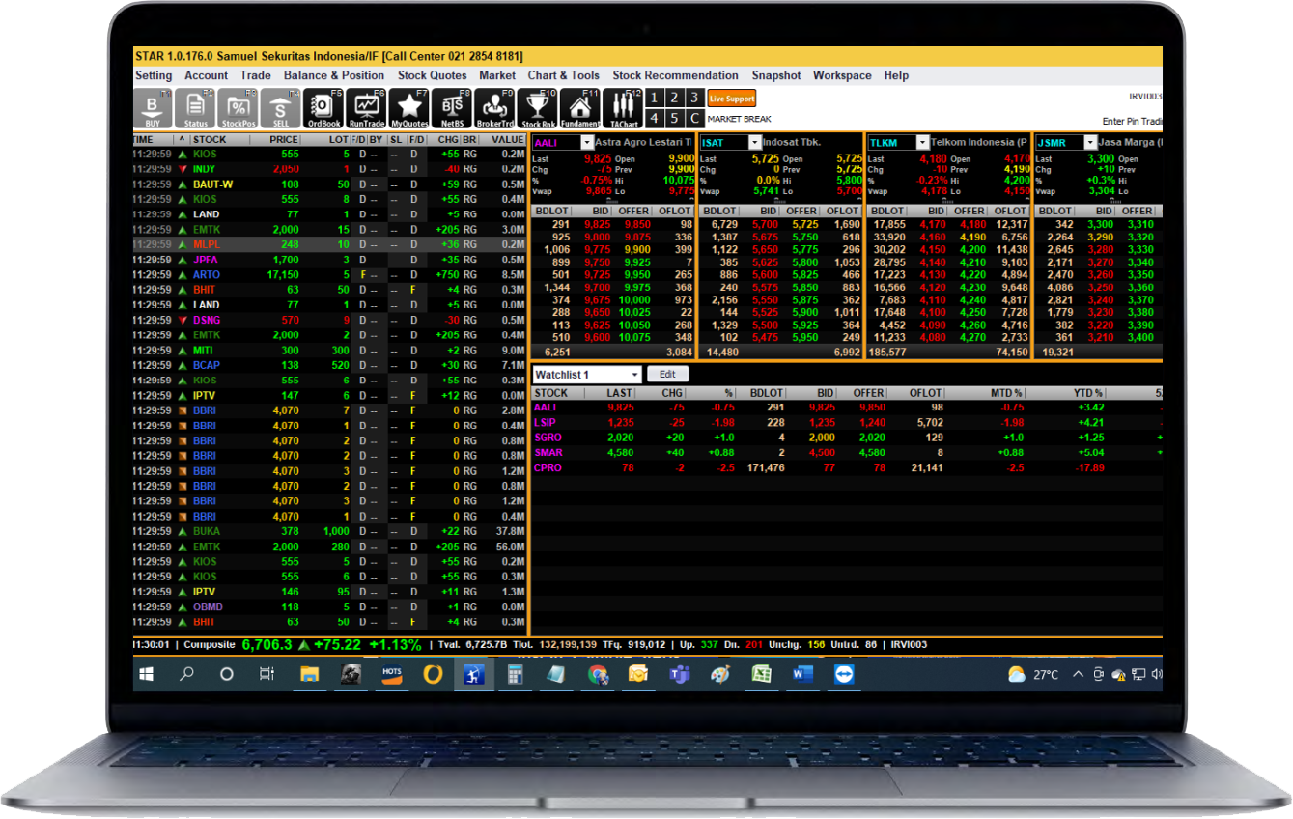Click the ARTO stock in running trade
Screen dimensions: 1293x819
pyautogui.click(x=206, y=275)
